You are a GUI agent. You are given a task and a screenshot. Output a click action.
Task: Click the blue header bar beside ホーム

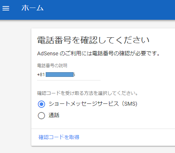point(108,10)
